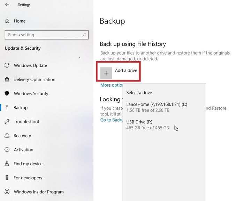Click the Find my device icon
The width and height of the screenshot is (244, 201).
click(7, 164)
